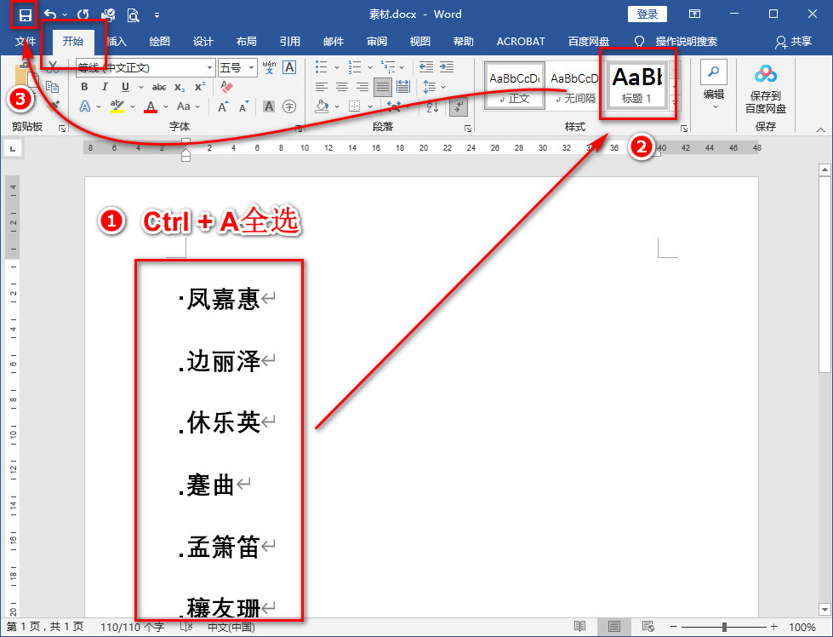
Task: Switch to the 插入 ribbon tab
Action: [117, 40]
